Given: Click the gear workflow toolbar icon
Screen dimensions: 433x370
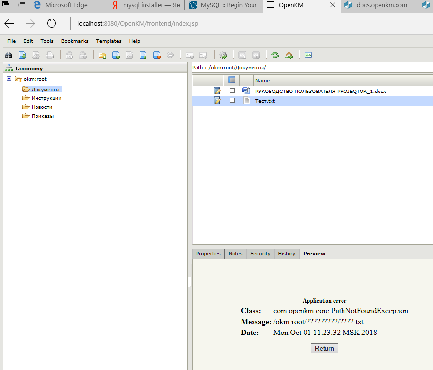Looking at the screenshot, I should 223,55.
